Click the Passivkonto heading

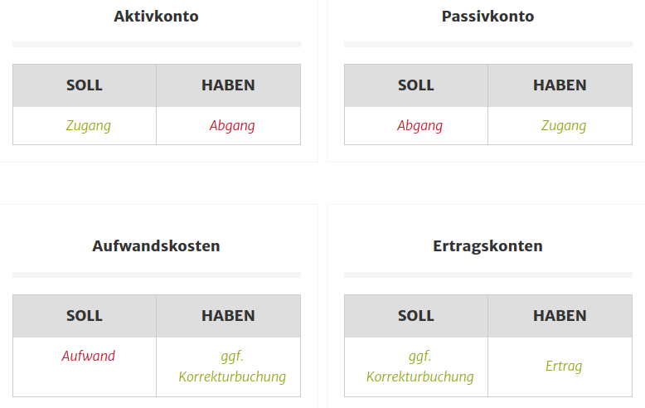[x=487, y=16]
